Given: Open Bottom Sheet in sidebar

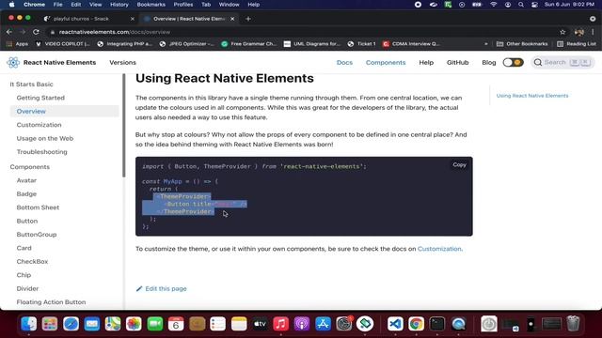Looking at the screenshot, I should [38, 207].
